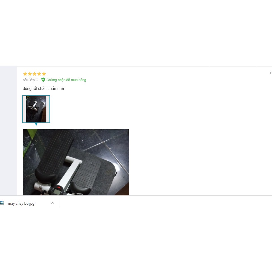The image size is (272, 272).
Task: Click reviewer name 'bởi Bếp G.'
Action: [x=31, y=80]
